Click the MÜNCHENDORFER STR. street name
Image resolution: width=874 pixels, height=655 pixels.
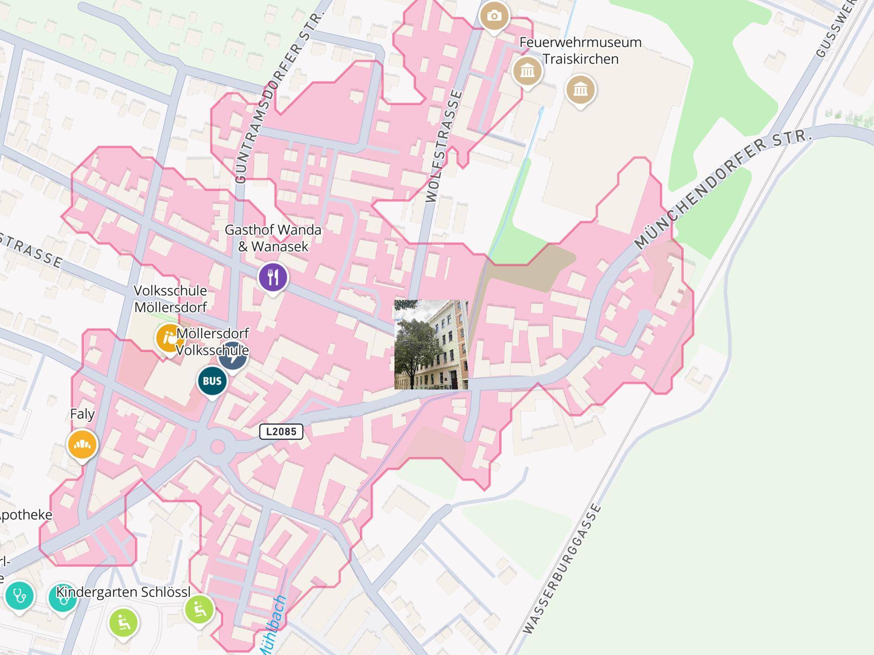pyautogui.click(x=723, y=189)
